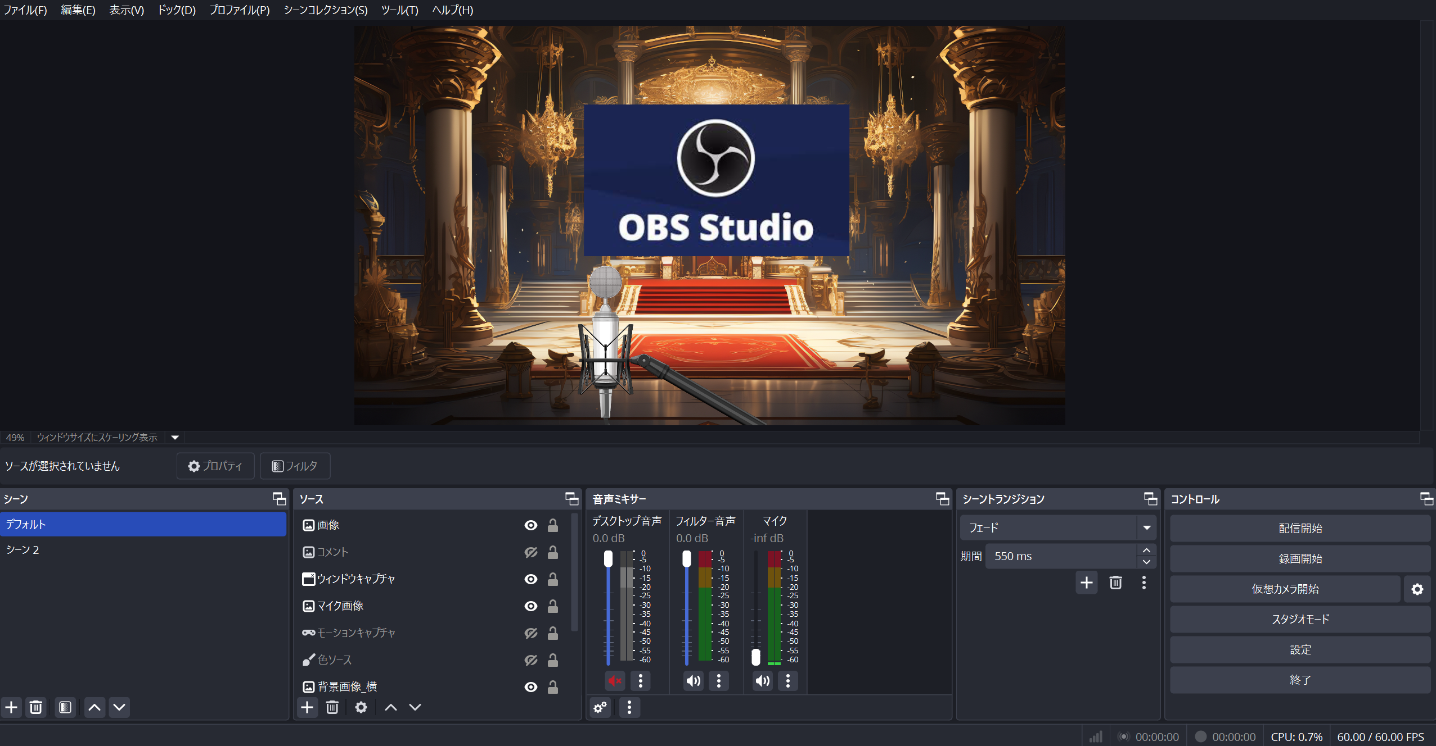Image resolution: width=1436 pixels, height=746 pixels.
Task: Delete selected scene with trash icon
Action: [x=36, y=707]
